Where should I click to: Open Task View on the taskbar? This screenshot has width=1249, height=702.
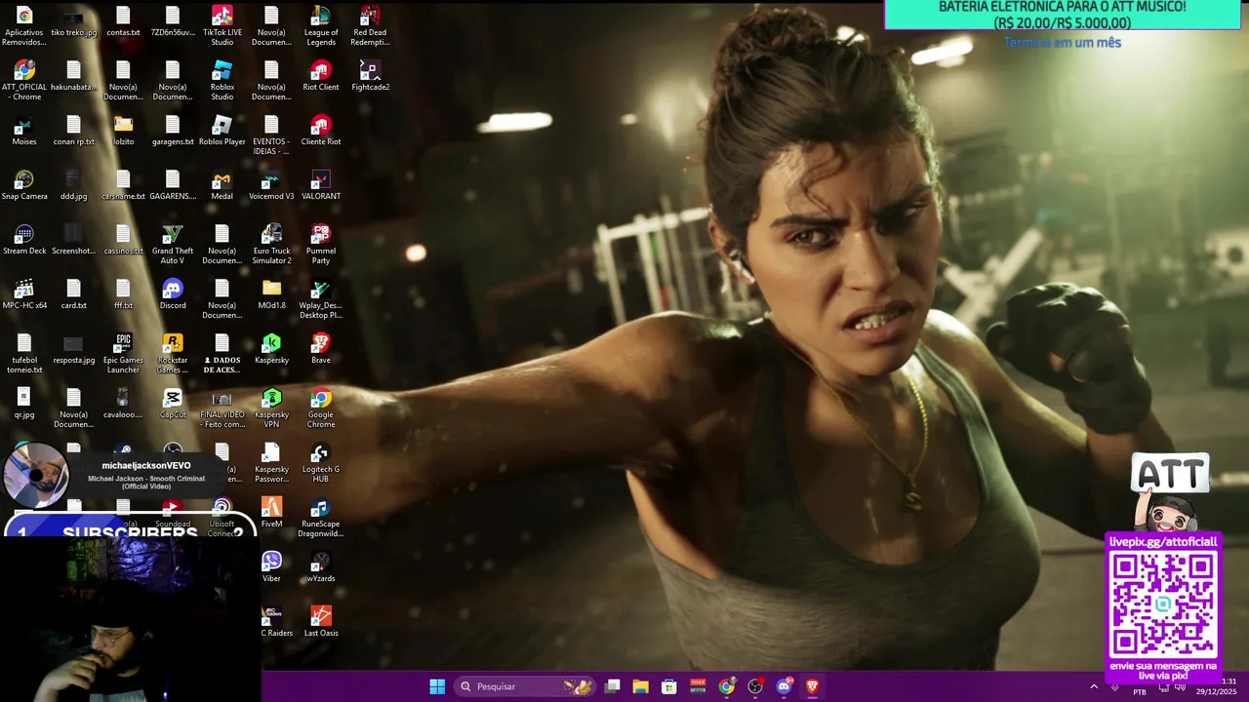[612, 686]
